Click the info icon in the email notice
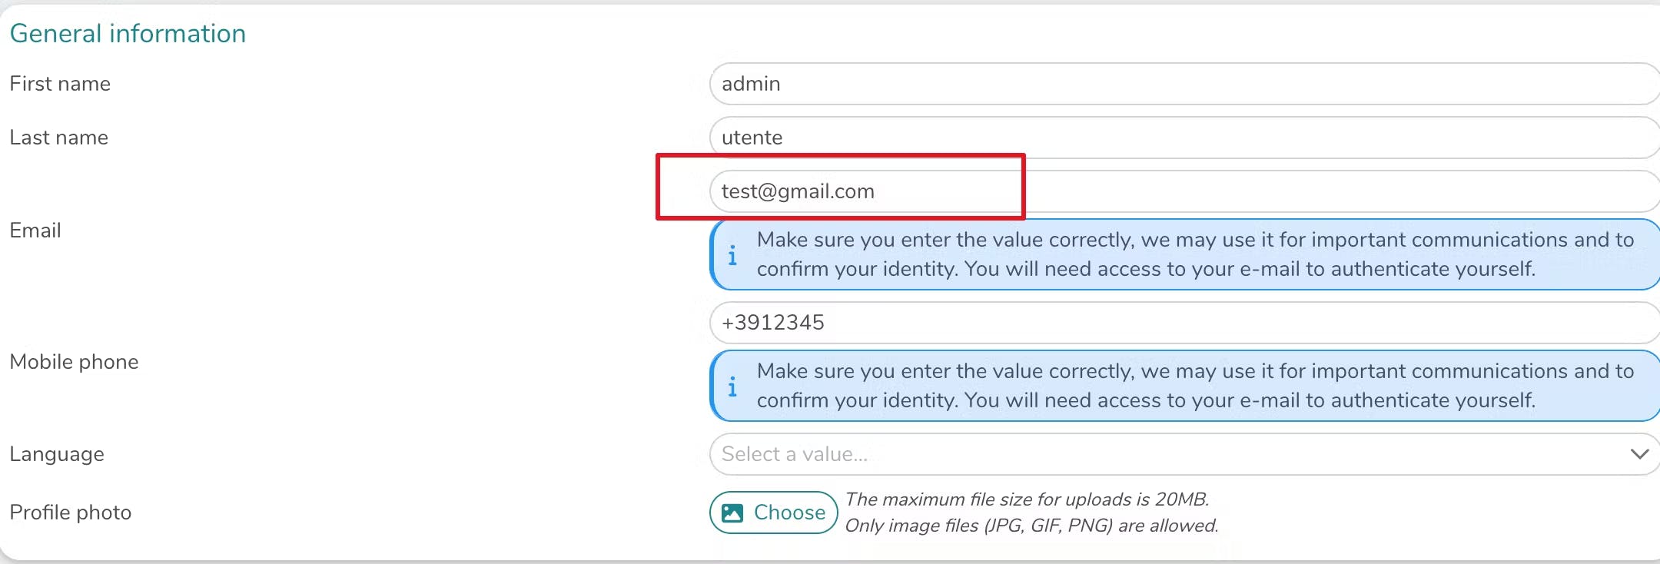The height and width of the screenshot is (564, 1660). tap(732, 255)
